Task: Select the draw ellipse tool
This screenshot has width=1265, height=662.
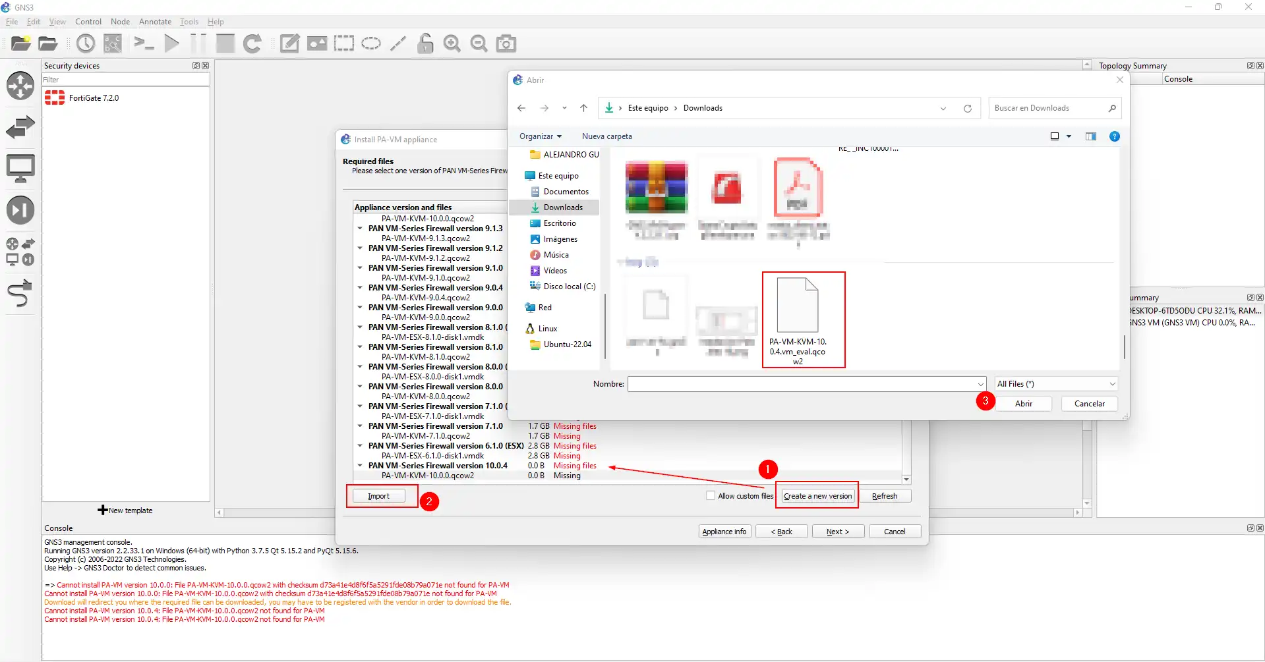Action: 371,43
